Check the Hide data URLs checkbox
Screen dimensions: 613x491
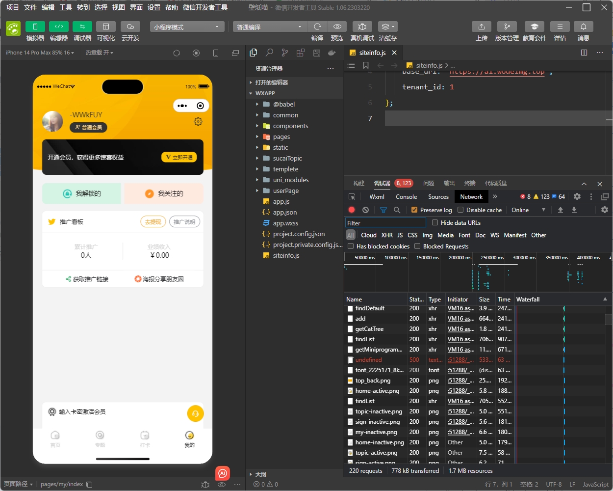coord(435,222)
